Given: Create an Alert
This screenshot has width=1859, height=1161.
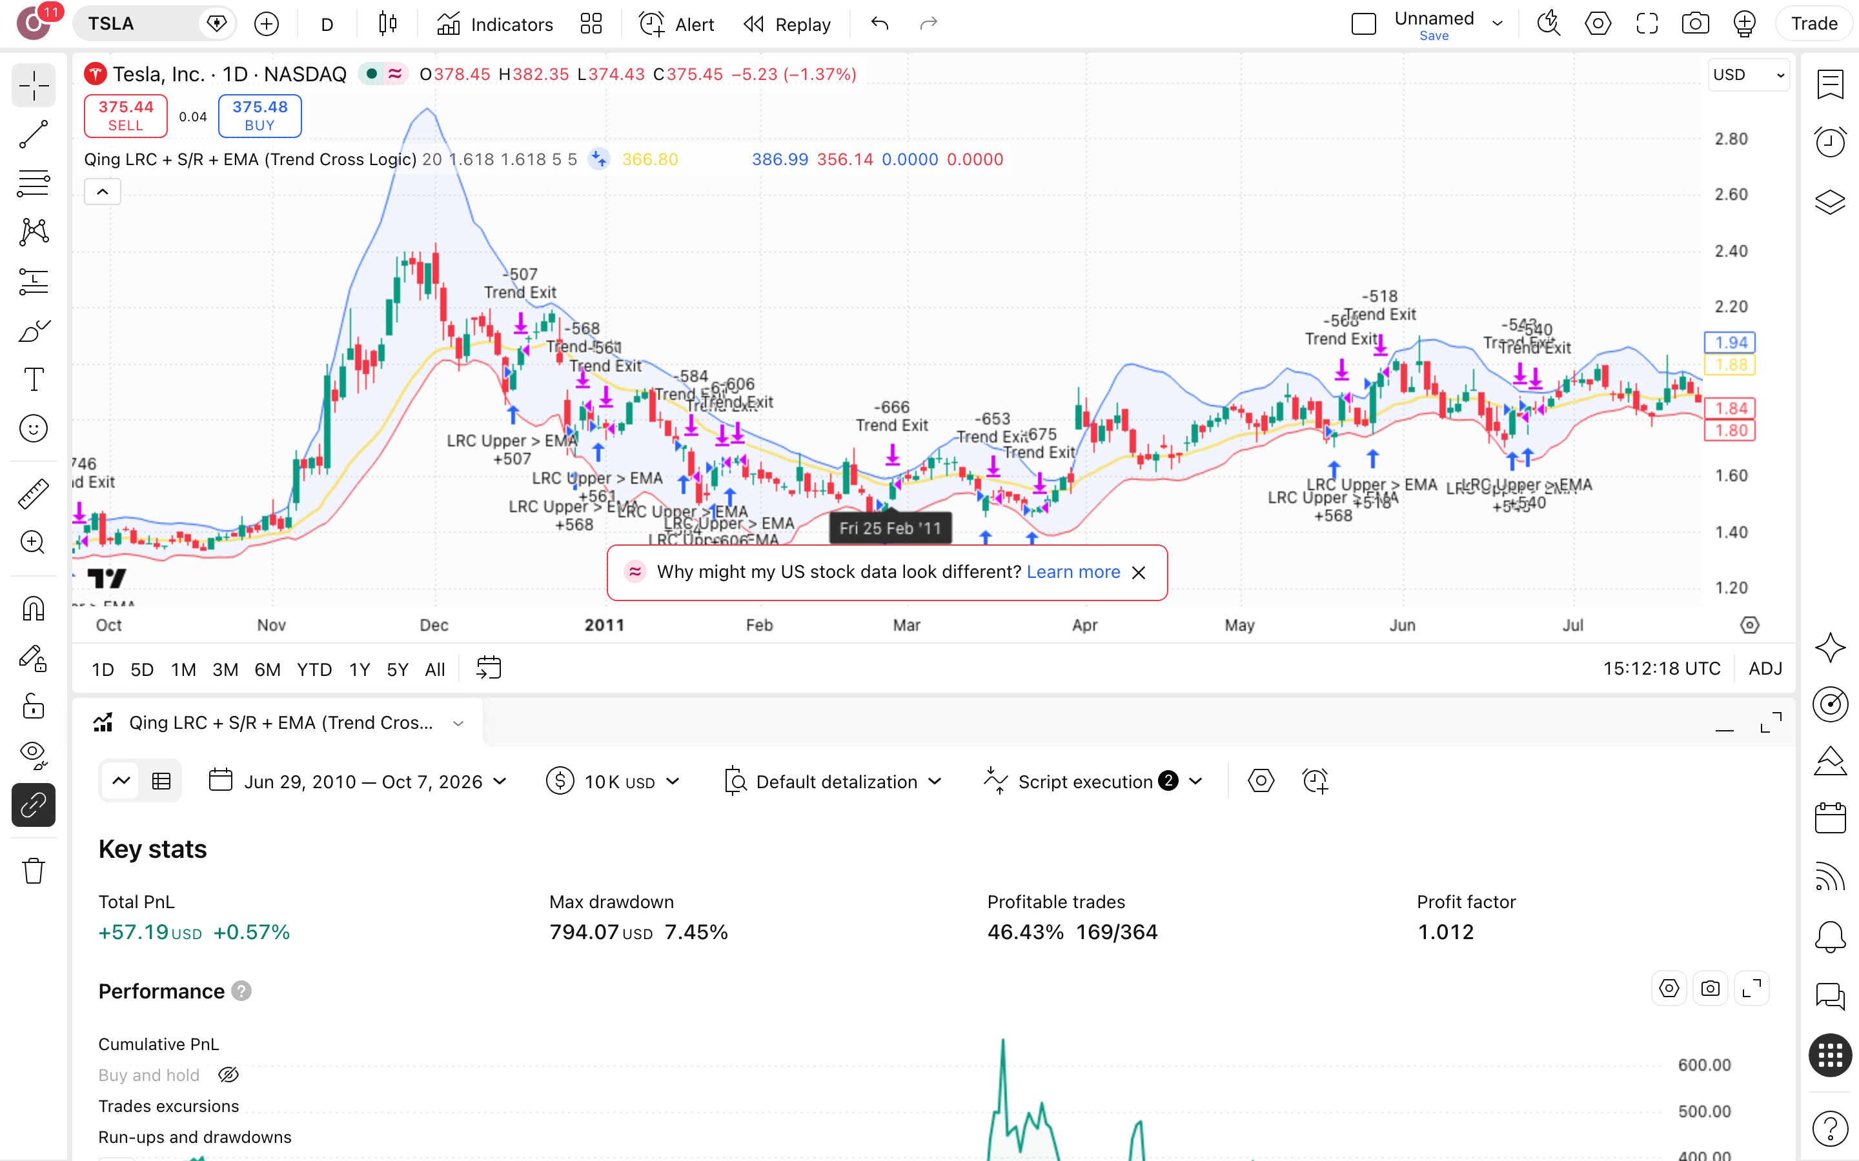Looking at the screenshot, I should pos(676,24).
